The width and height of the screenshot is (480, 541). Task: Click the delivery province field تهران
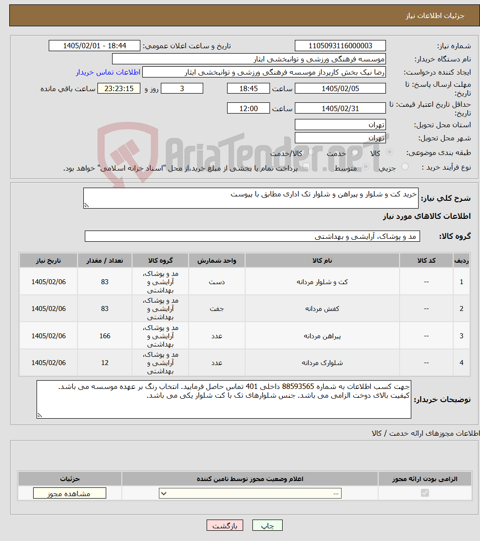340,125
